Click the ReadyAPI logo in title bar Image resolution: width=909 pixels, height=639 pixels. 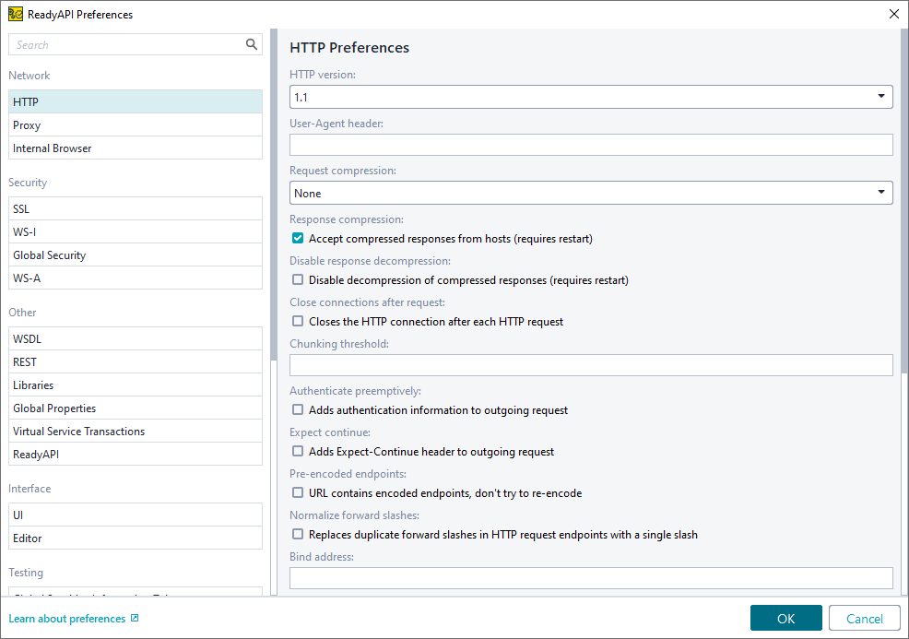15,14
